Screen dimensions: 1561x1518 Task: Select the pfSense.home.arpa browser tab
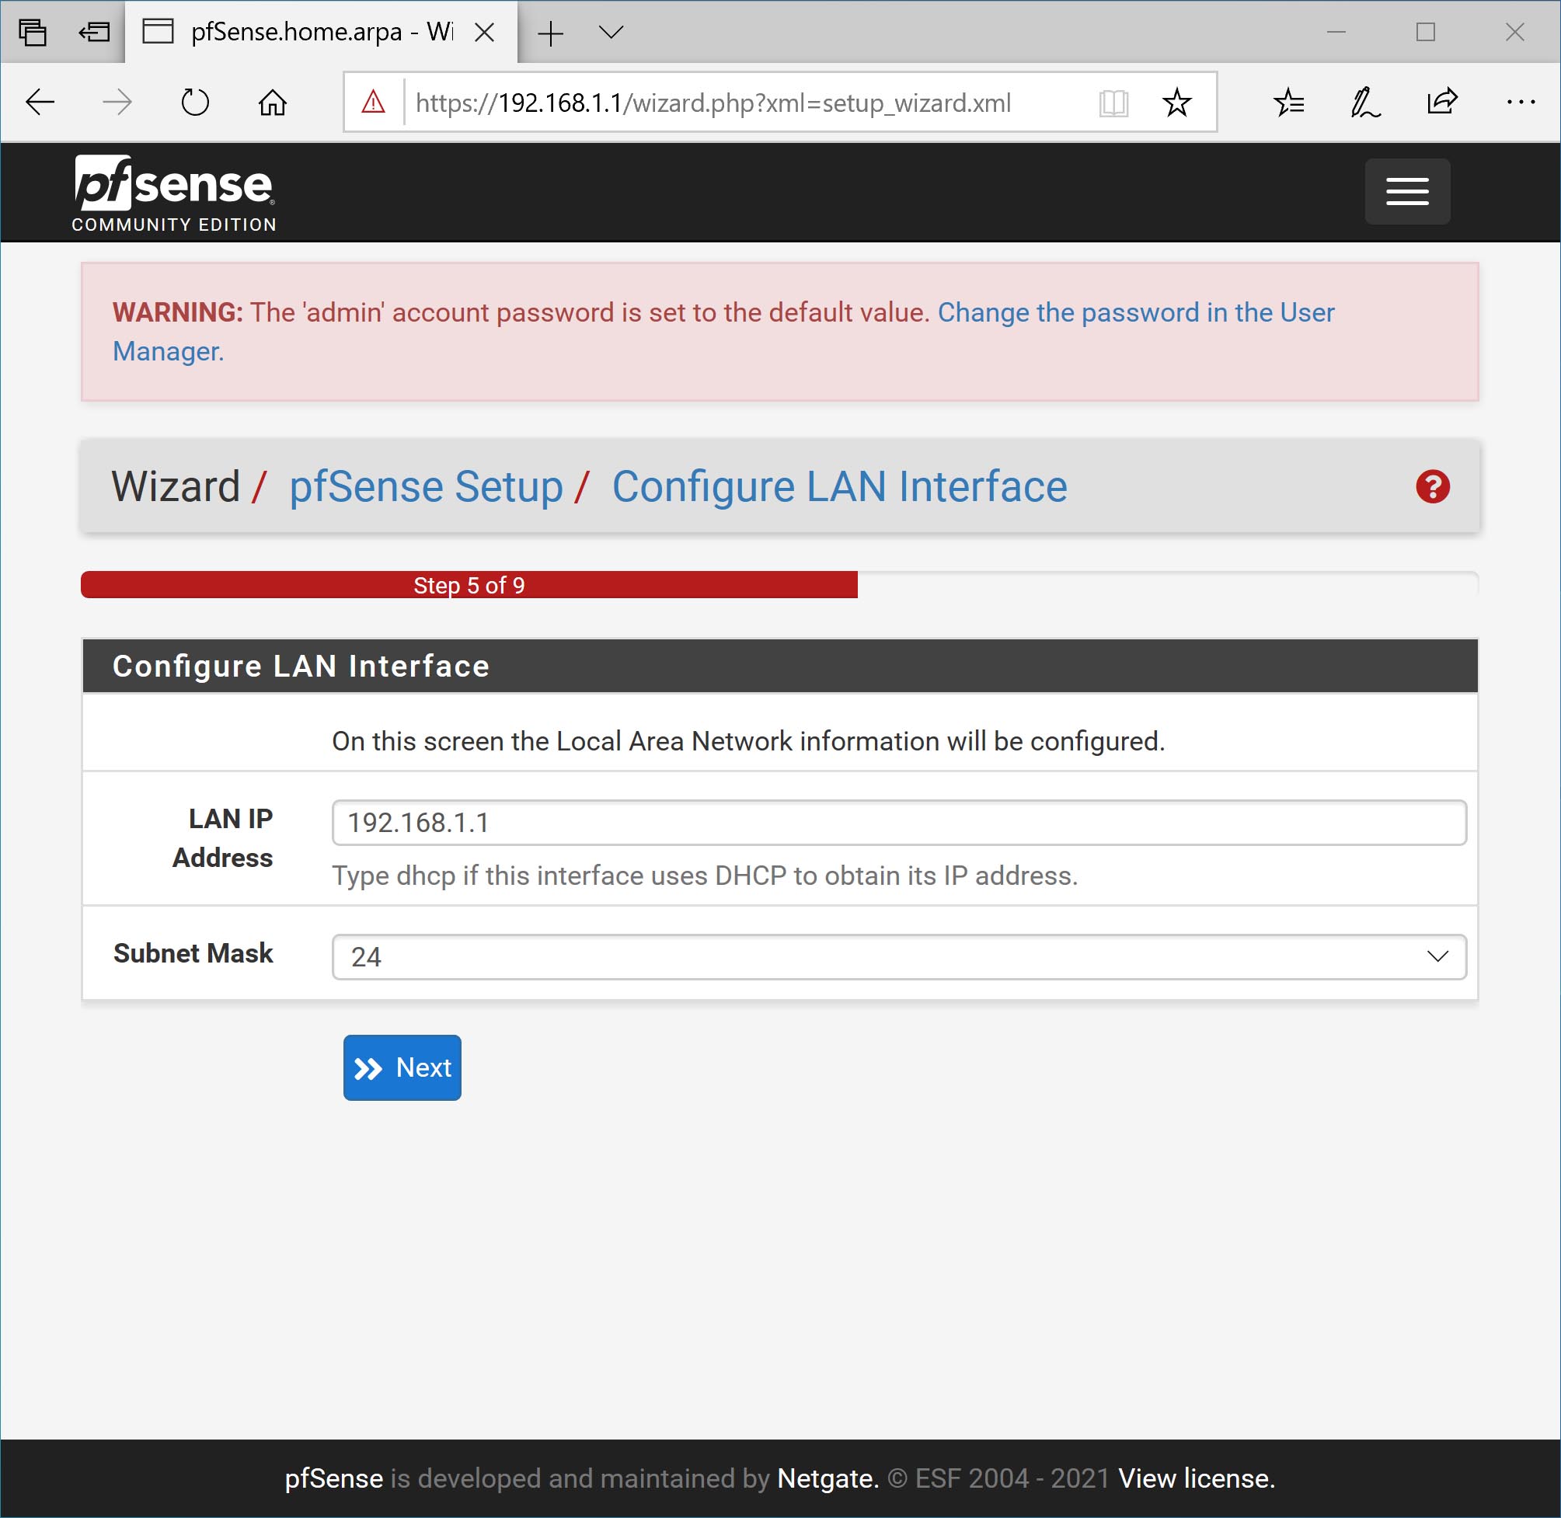[x=320, y=32]
